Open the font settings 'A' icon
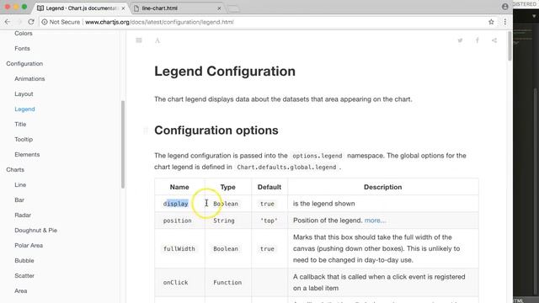 (157, 40)
